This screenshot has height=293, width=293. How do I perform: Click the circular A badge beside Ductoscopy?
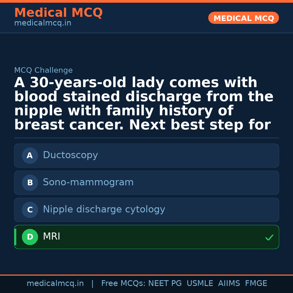[30, 155]
